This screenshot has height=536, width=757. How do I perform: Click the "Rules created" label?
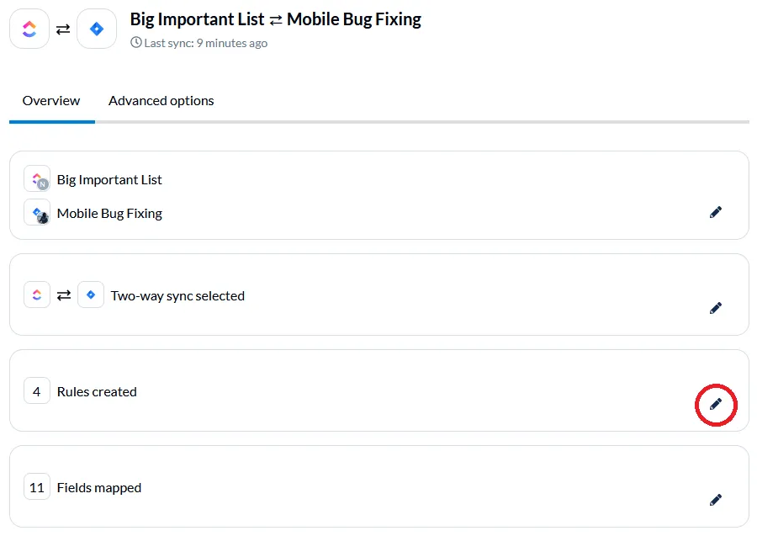(x=97, y=392)
